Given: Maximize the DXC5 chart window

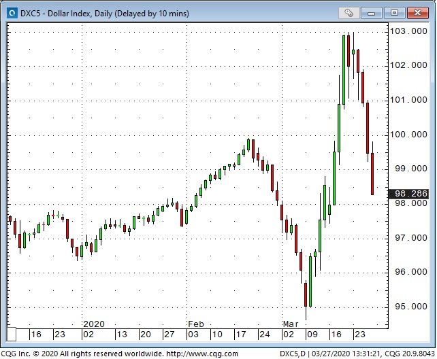Looking at the screenshot, I should (394, 13).
